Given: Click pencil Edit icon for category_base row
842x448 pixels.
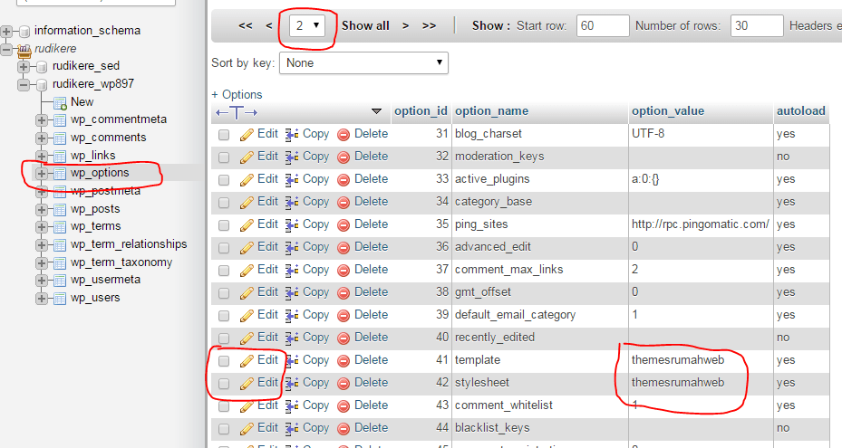Looking at the screenshot, I should point(247,202).
